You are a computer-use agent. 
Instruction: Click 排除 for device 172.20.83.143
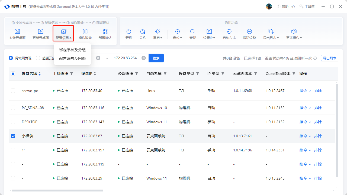(318, 122)
